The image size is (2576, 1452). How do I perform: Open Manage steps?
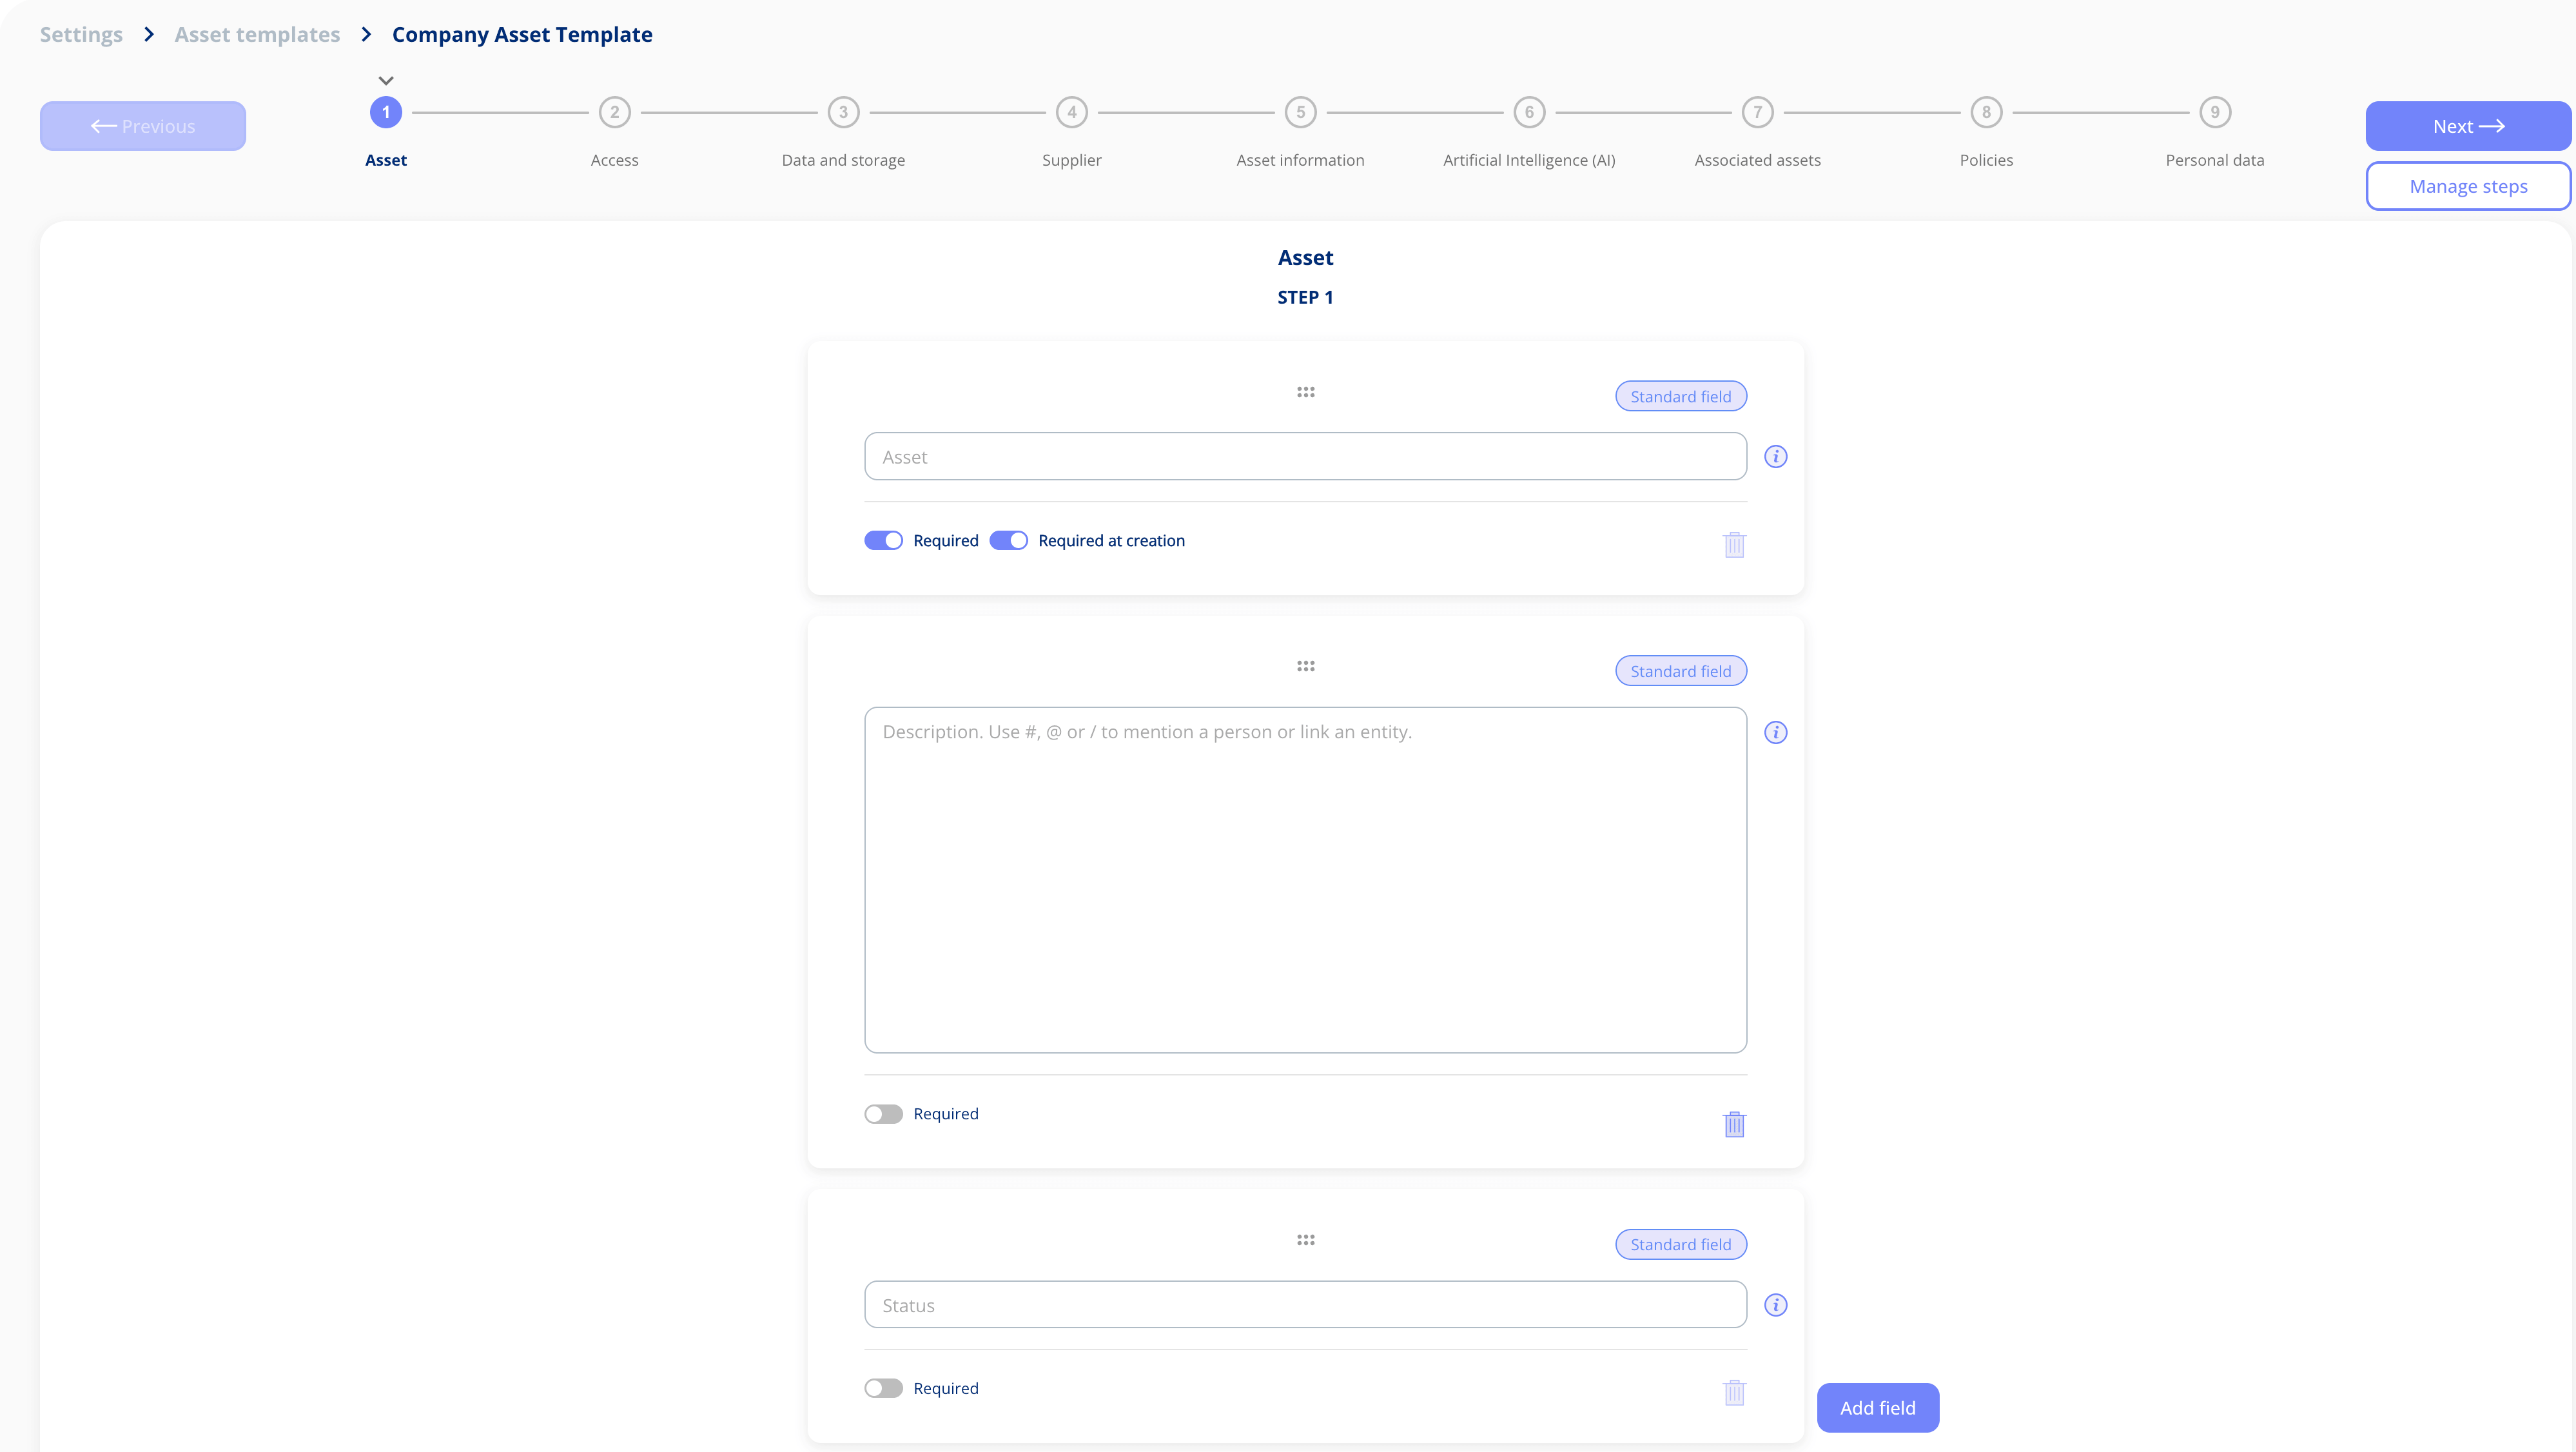pos(2467,186)
